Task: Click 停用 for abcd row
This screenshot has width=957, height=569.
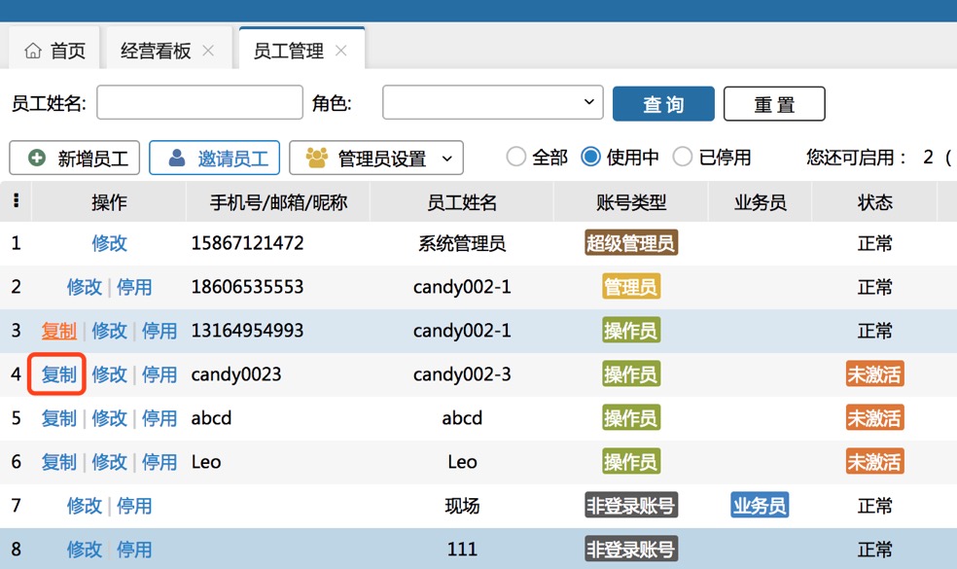Action: pos(159,418)
